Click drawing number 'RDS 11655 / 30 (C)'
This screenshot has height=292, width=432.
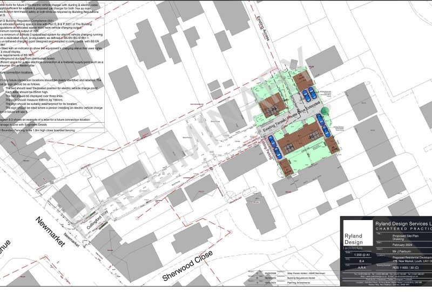406,268
